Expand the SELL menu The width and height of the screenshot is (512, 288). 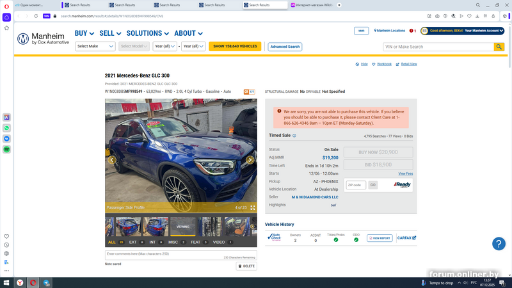tap(110, 33)
